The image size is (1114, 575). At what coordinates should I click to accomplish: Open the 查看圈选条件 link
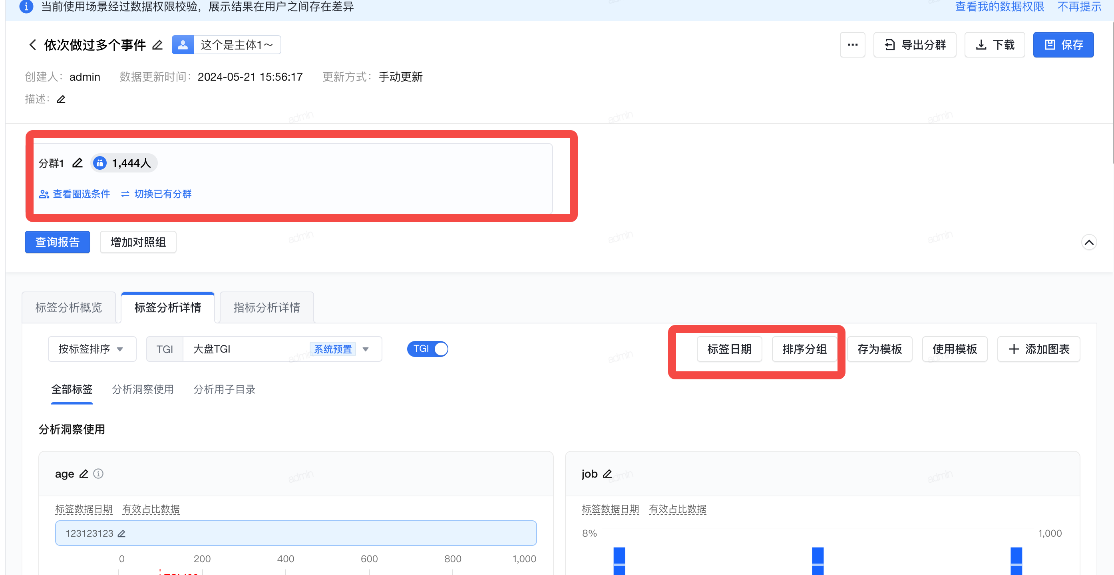(x=74, y=194)
